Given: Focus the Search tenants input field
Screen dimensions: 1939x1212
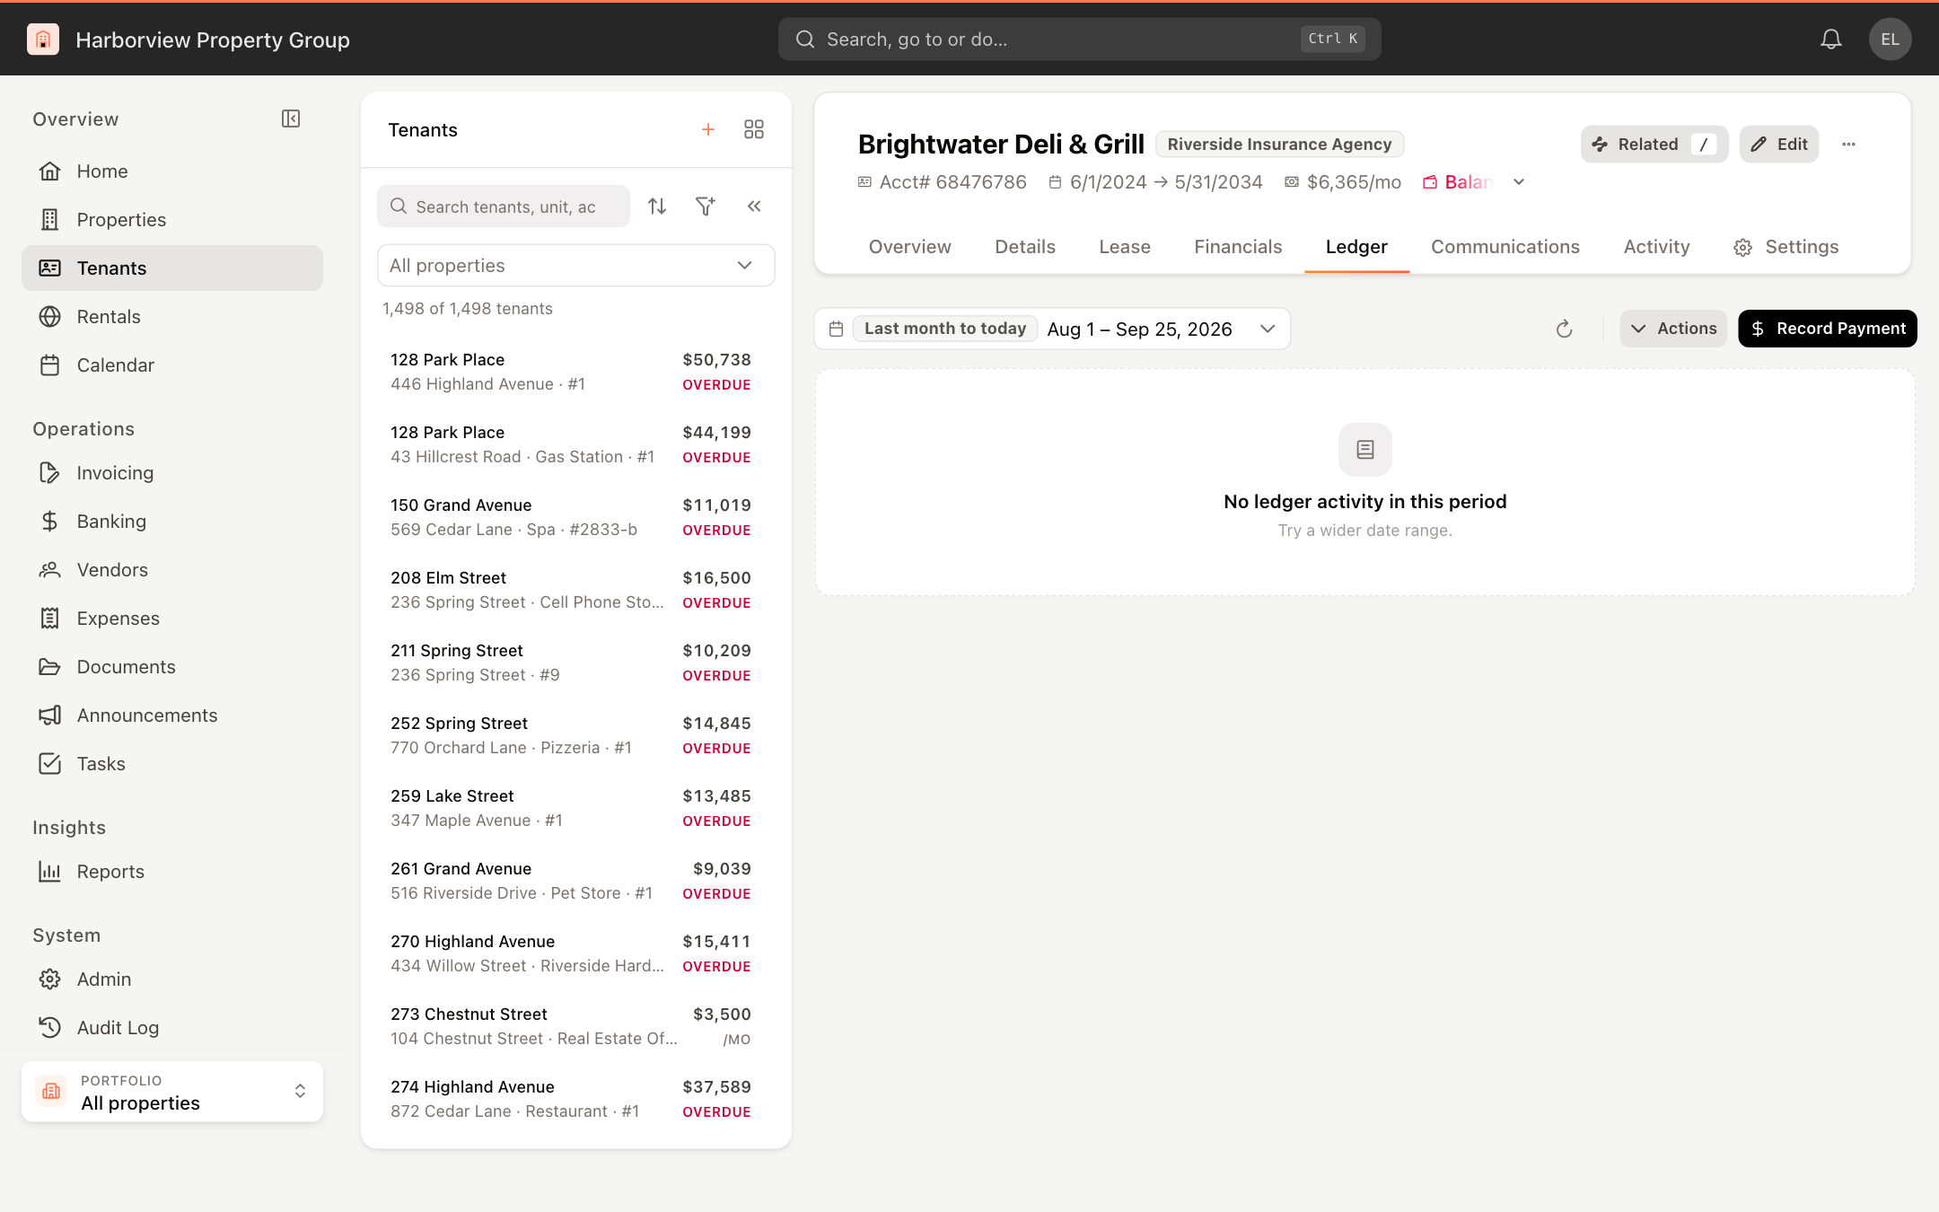Looking at the screenshot, I should tap(504, 206).
